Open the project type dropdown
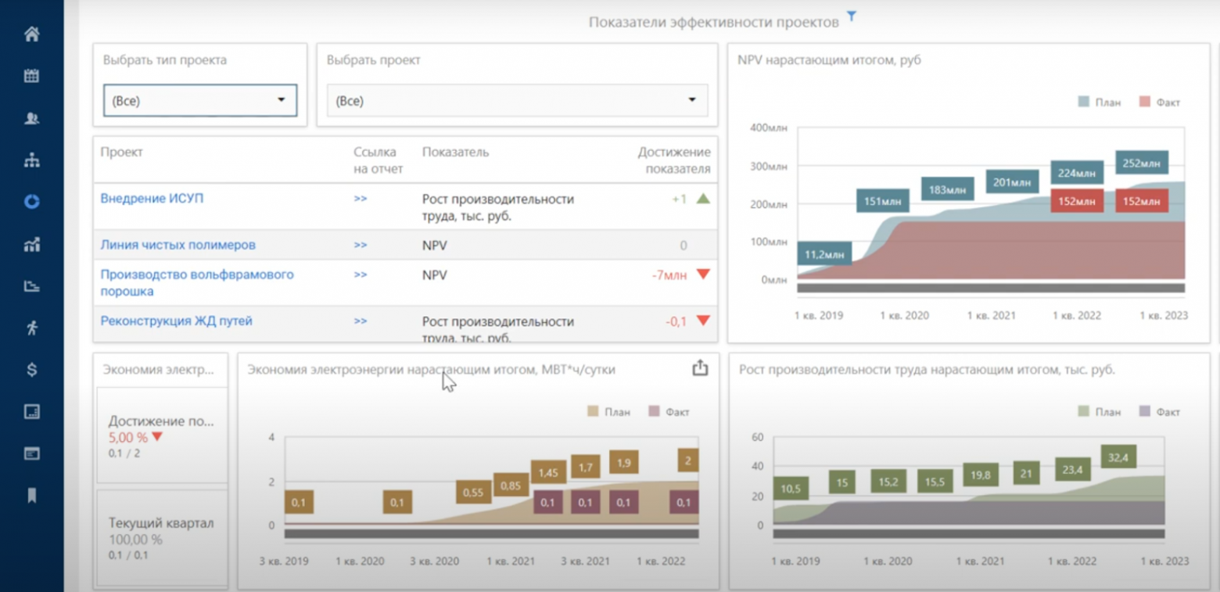This screenshot has height=592, width=1220. 200,101
